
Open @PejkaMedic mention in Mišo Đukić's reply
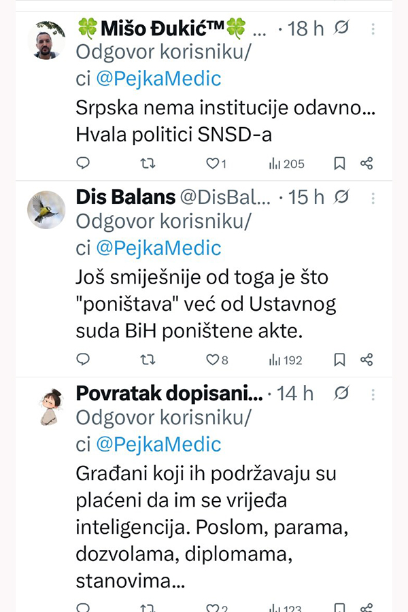click(x=158, y=79)
